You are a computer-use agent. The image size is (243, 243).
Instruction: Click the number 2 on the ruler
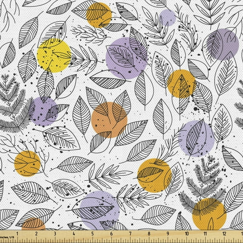(x=36, y=234)
